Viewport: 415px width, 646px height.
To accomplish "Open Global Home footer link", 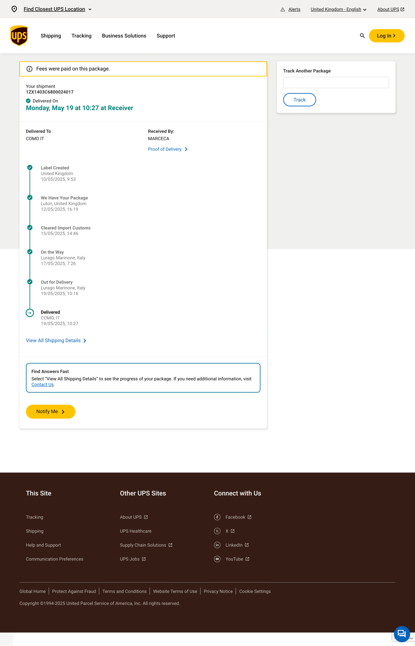I will tap(32, 591).
